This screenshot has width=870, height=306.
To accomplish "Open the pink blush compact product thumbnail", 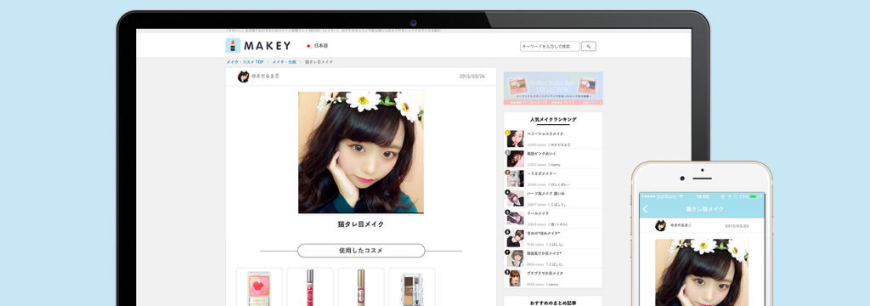I will (x=259, y=286).
